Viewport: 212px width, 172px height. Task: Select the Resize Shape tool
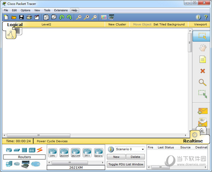click(x=202, y=94)
